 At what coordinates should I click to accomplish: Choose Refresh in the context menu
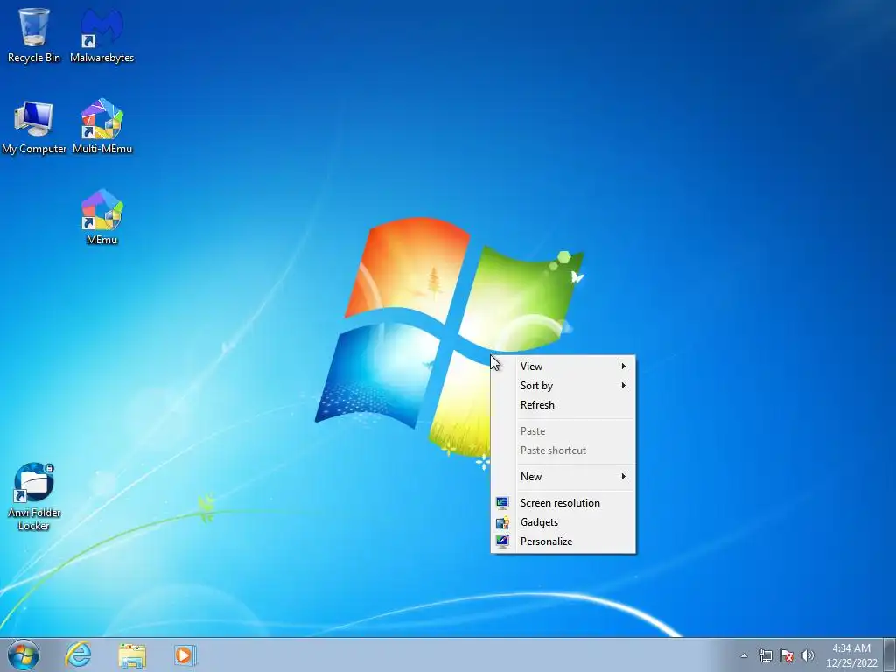click(563, 405)
